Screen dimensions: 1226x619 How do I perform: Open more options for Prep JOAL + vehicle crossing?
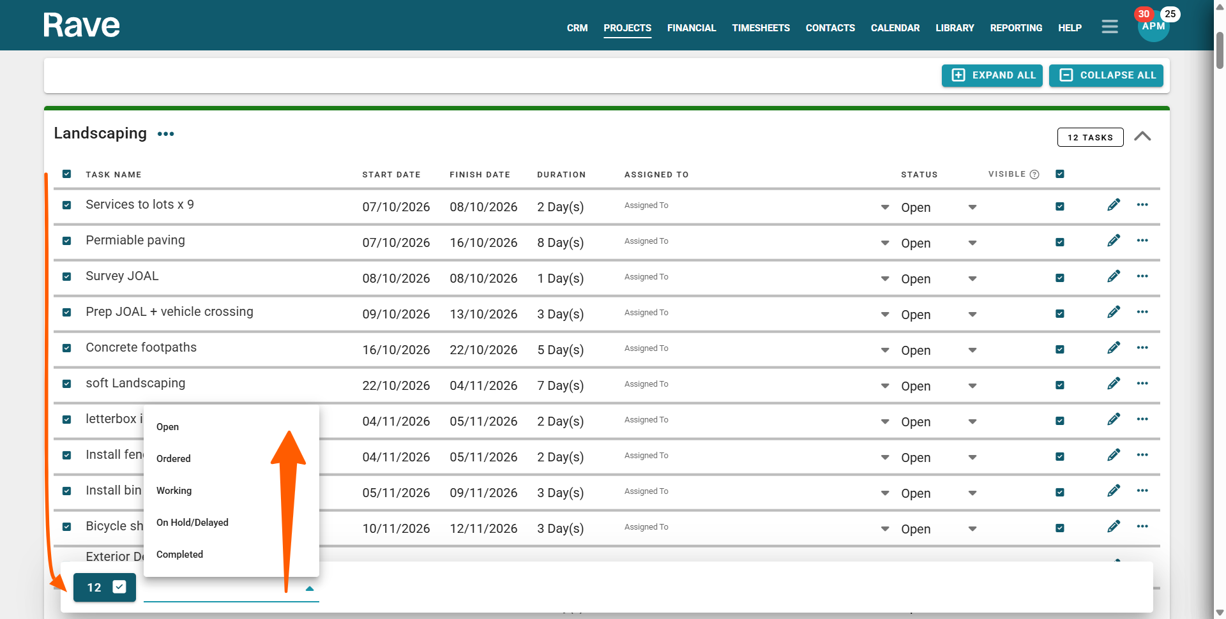(x=1142, y=312)
